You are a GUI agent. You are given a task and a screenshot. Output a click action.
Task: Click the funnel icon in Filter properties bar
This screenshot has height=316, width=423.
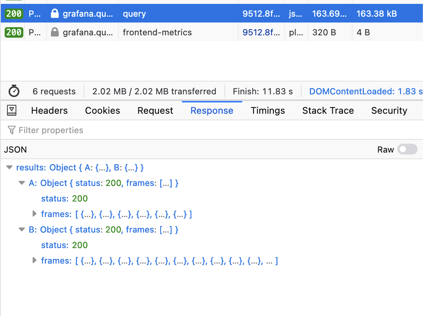pyautogui.click(x=10, y=130)
